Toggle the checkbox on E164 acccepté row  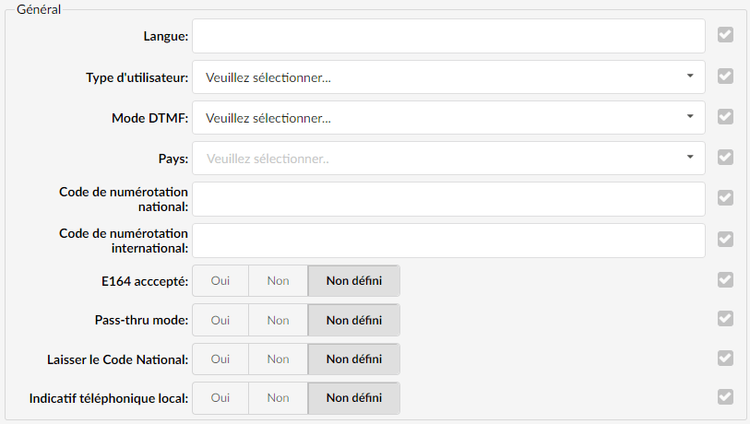coord(725,280)
